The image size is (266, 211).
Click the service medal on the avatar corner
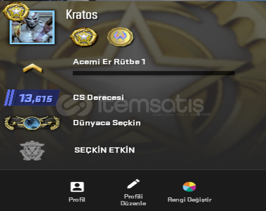[16, 12]
